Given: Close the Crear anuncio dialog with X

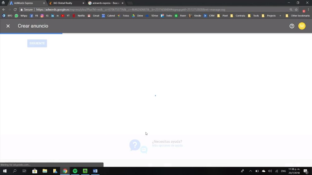Looking at the screenshot, I should tap(8, 26).
